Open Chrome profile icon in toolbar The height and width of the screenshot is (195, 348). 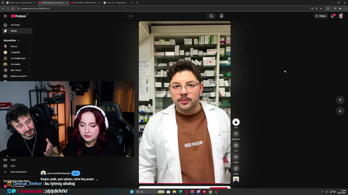(x=340, y=8)
